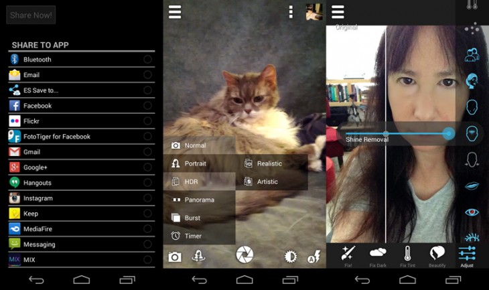
Task: Select the Artistic HDR option
Action: [267, 182]
